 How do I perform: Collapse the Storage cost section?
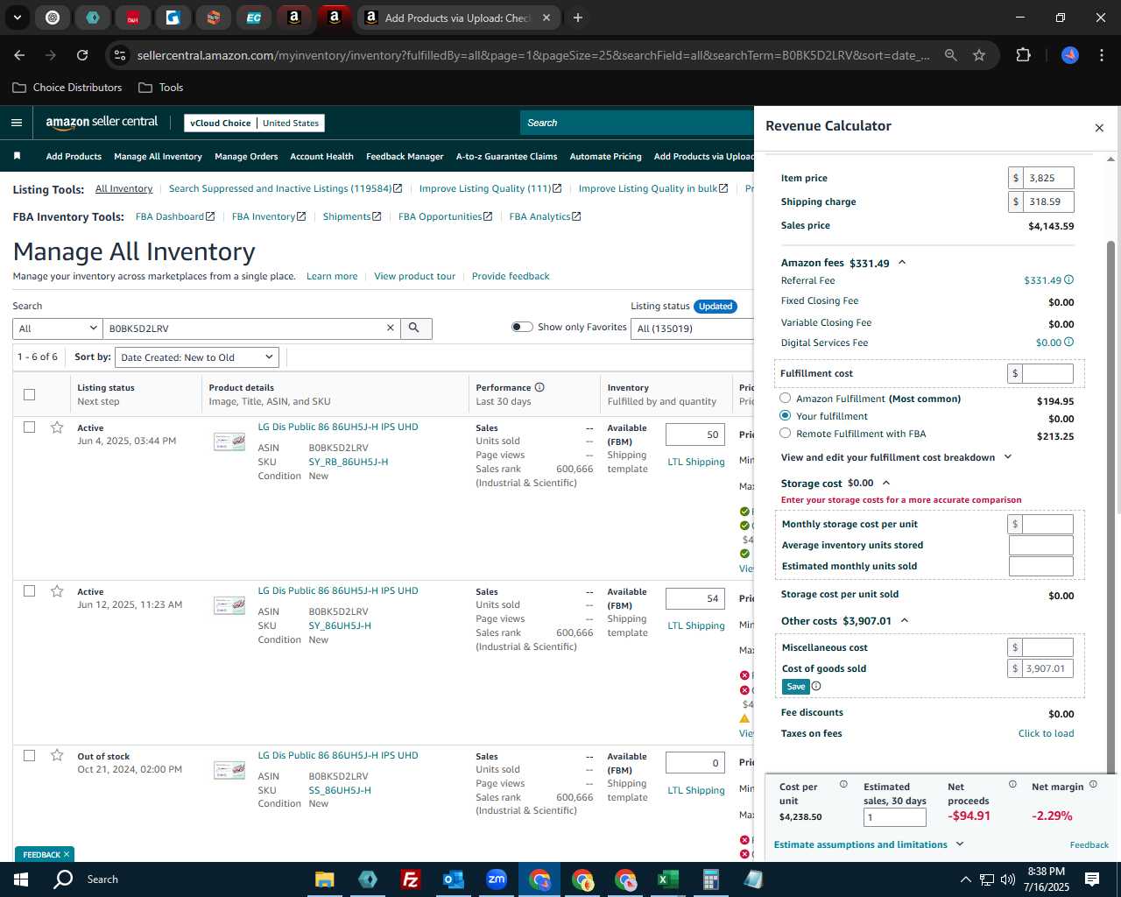(886, 483)
